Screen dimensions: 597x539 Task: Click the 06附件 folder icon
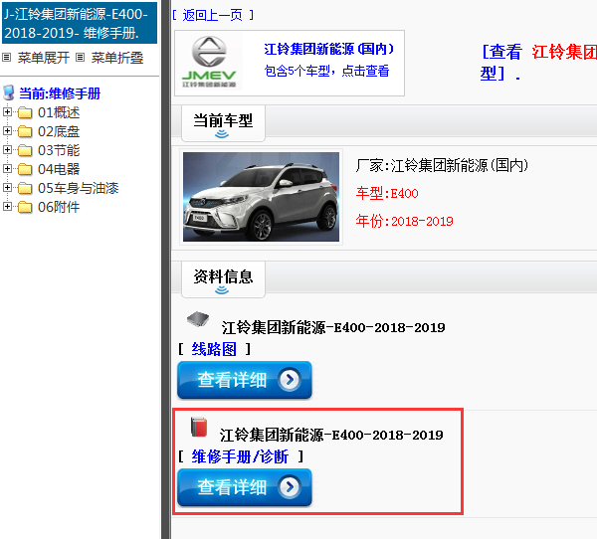[x=25, y=207]
